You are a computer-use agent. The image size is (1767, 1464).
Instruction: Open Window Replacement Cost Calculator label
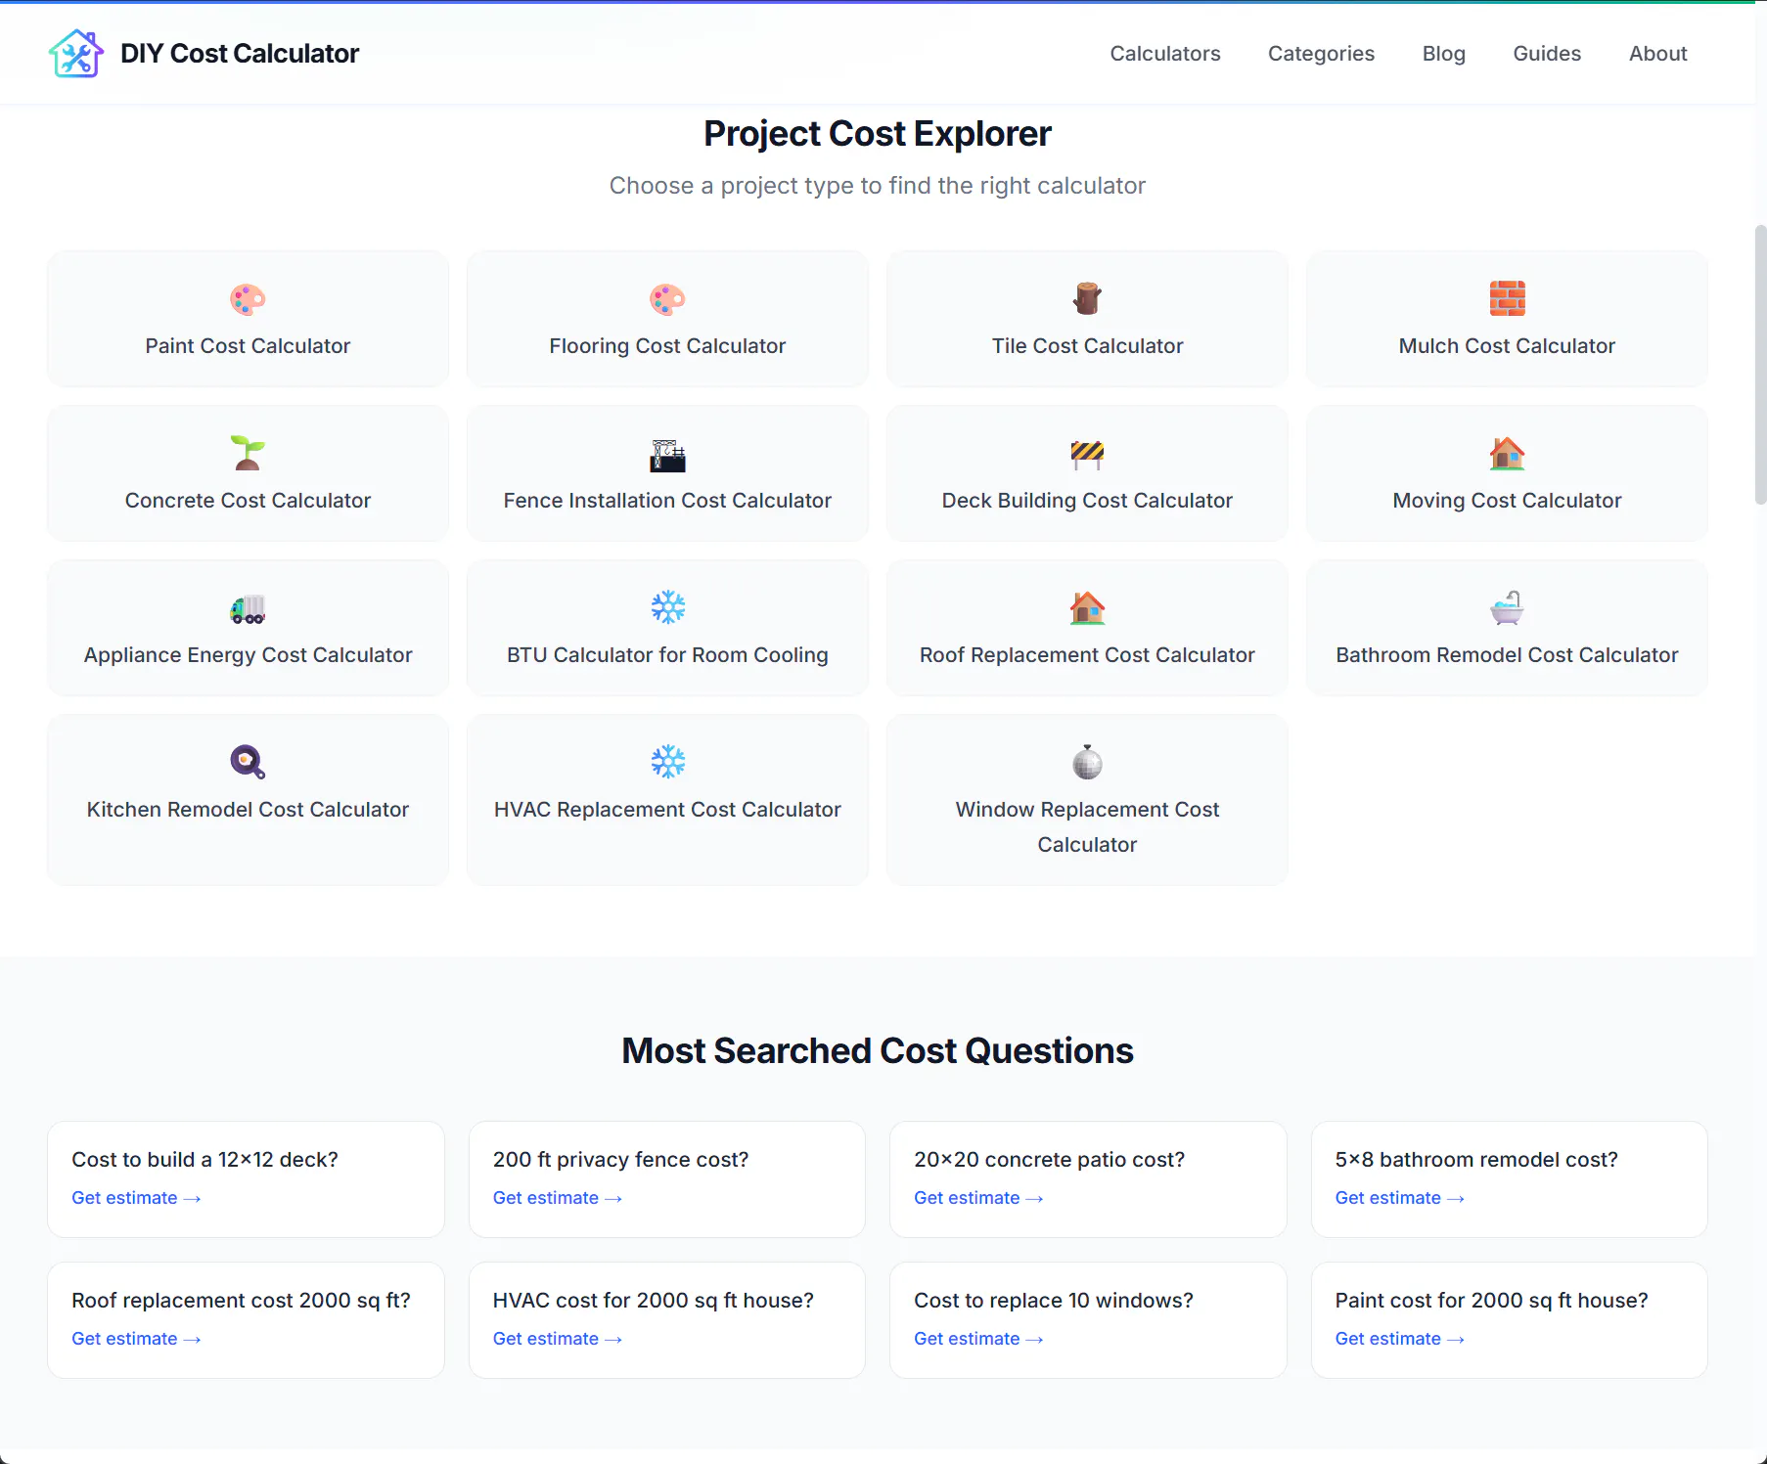click(1087, 827)
